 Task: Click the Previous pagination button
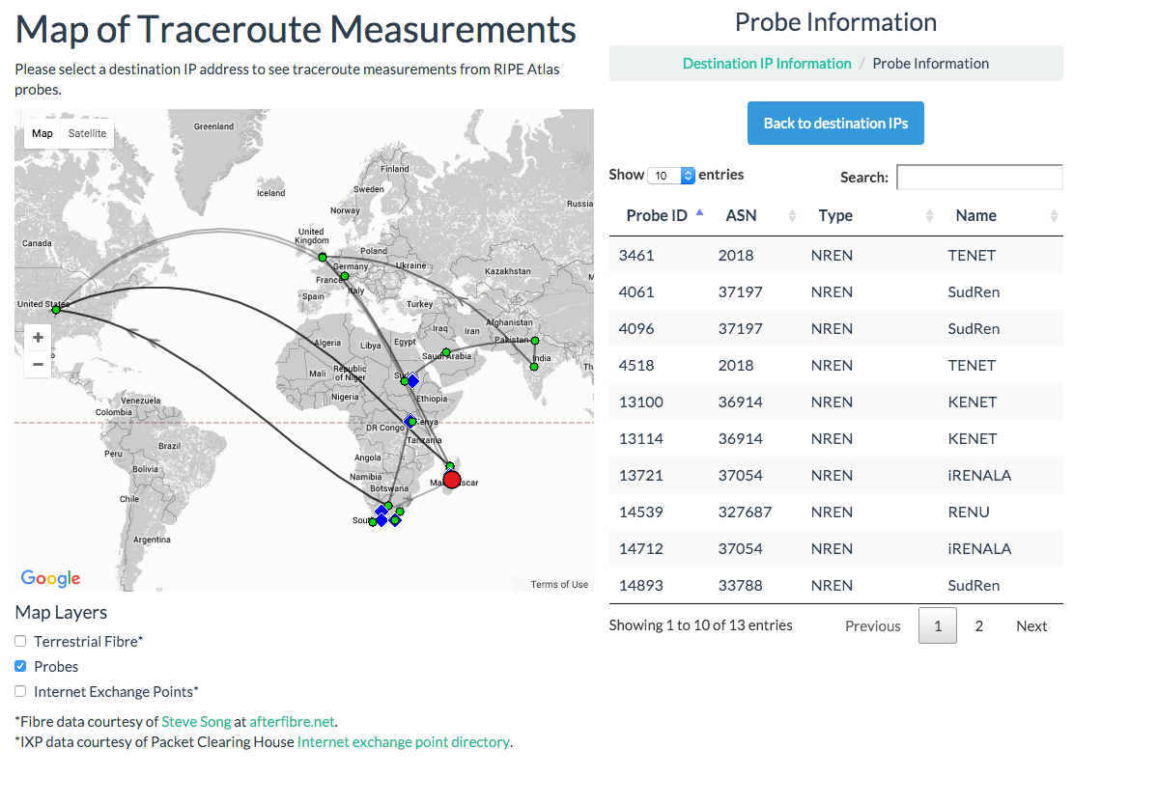click(872, 626)
